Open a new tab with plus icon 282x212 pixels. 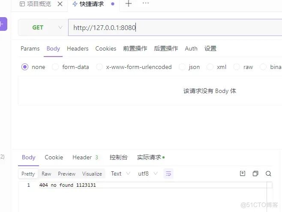(129, 3)
